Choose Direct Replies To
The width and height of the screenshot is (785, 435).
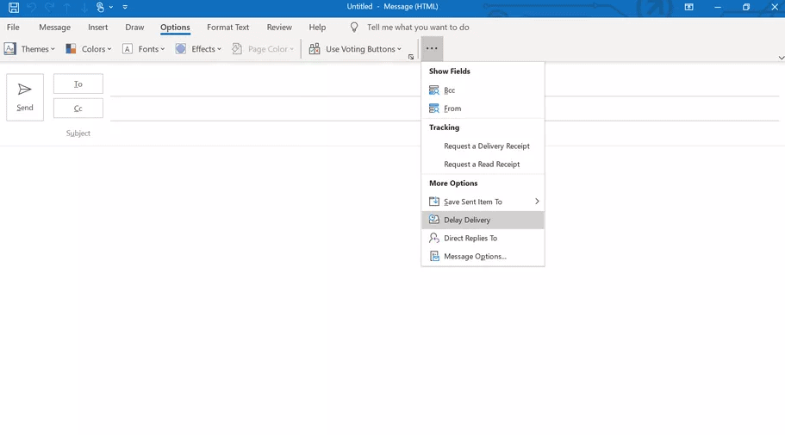click(x=483, y=239)
